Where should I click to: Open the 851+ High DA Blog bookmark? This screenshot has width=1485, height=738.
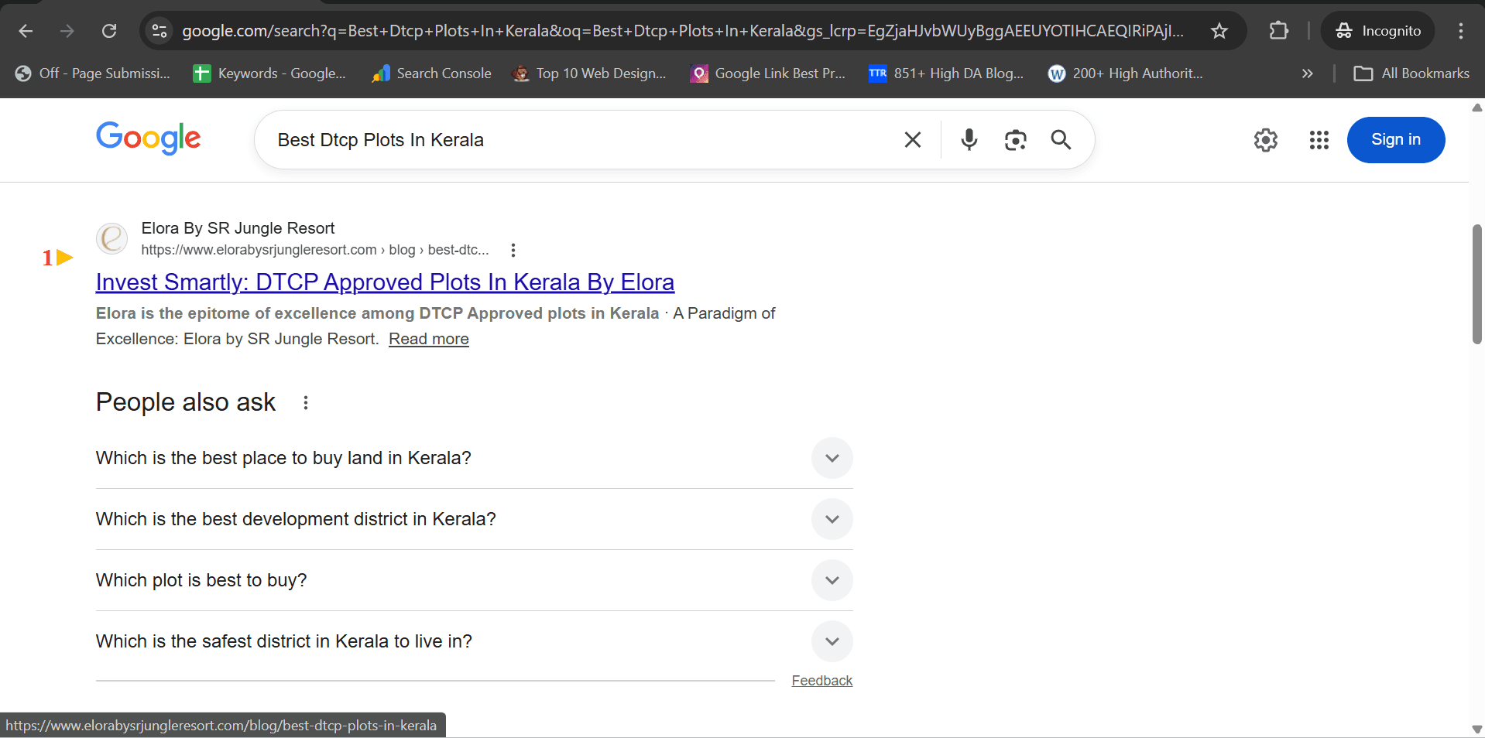pos(946,73)
